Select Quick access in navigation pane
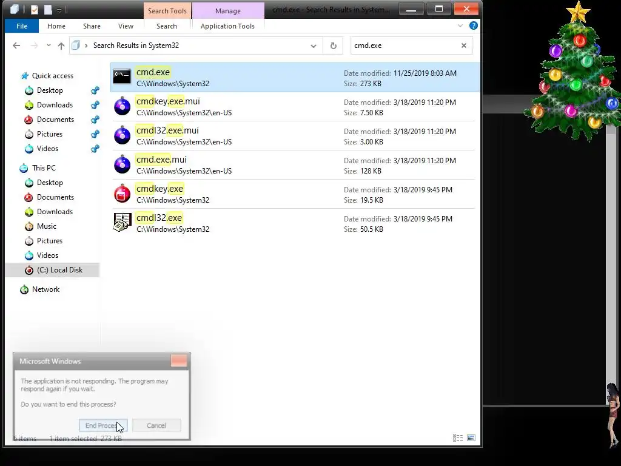The image size is (621, 466). coord(53,76)
